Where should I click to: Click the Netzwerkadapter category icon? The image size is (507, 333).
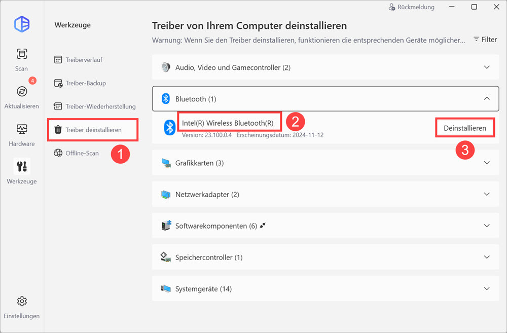(166, 194)
